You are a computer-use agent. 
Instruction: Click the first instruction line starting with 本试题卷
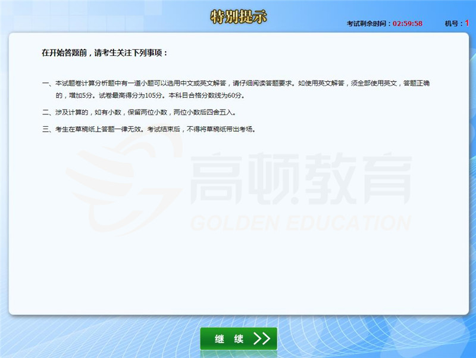(x=238, y=83)
